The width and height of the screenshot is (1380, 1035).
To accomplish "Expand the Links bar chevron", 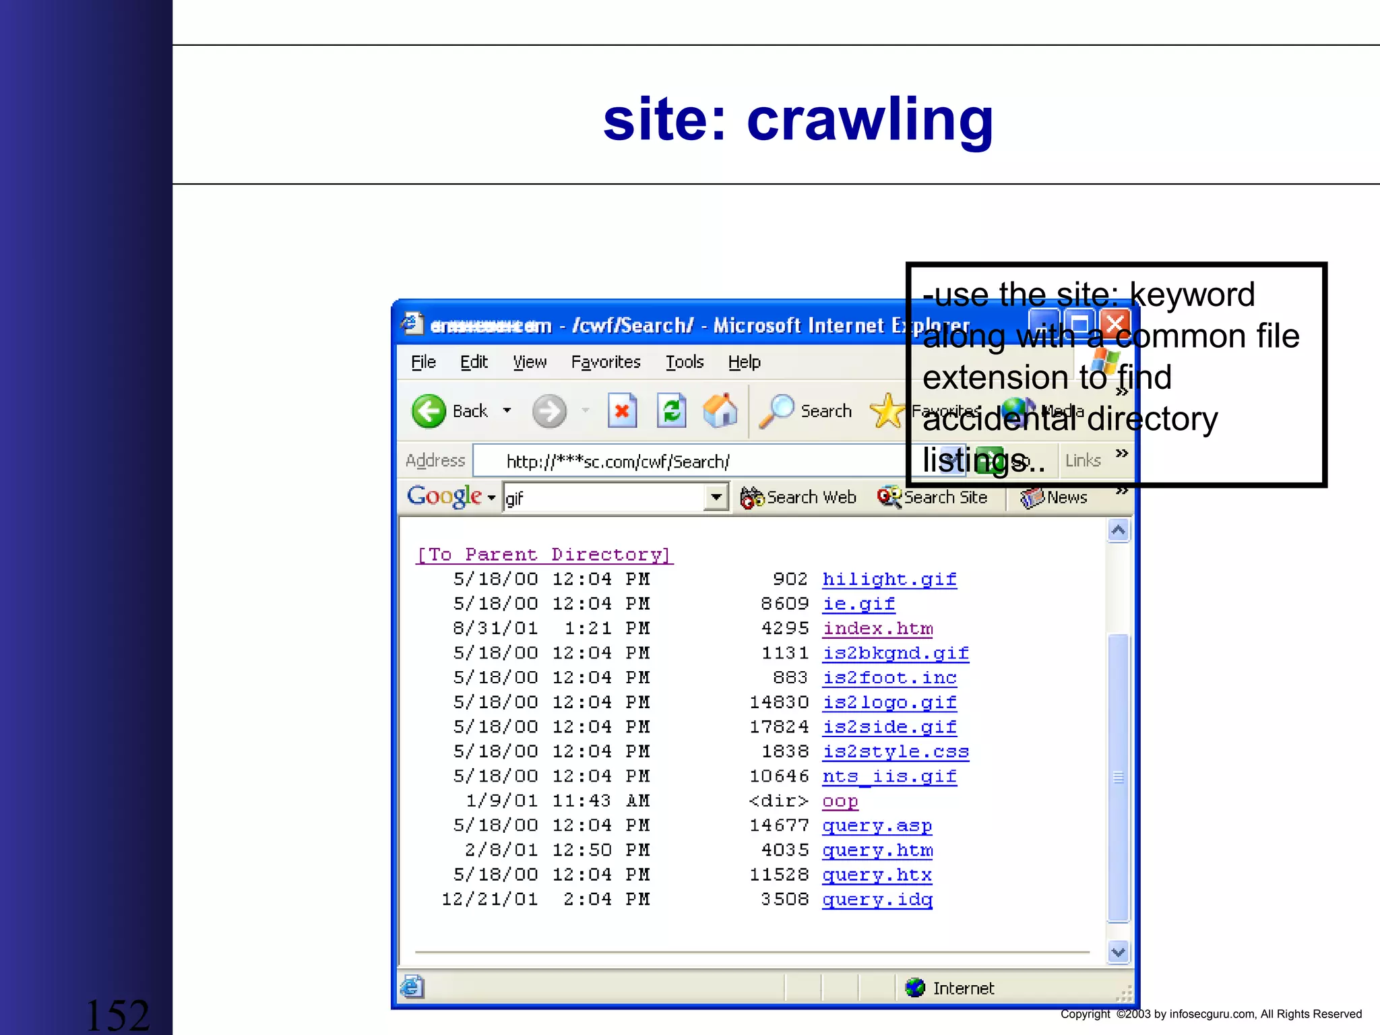I will 1121,453.
